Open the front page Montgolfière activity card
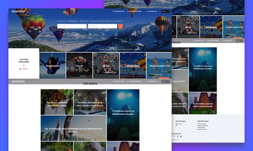 click(x=133, y=65)
